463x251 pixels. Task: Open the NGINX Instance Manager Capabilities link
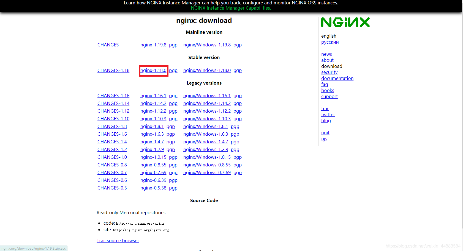click(x=231, y=8)
